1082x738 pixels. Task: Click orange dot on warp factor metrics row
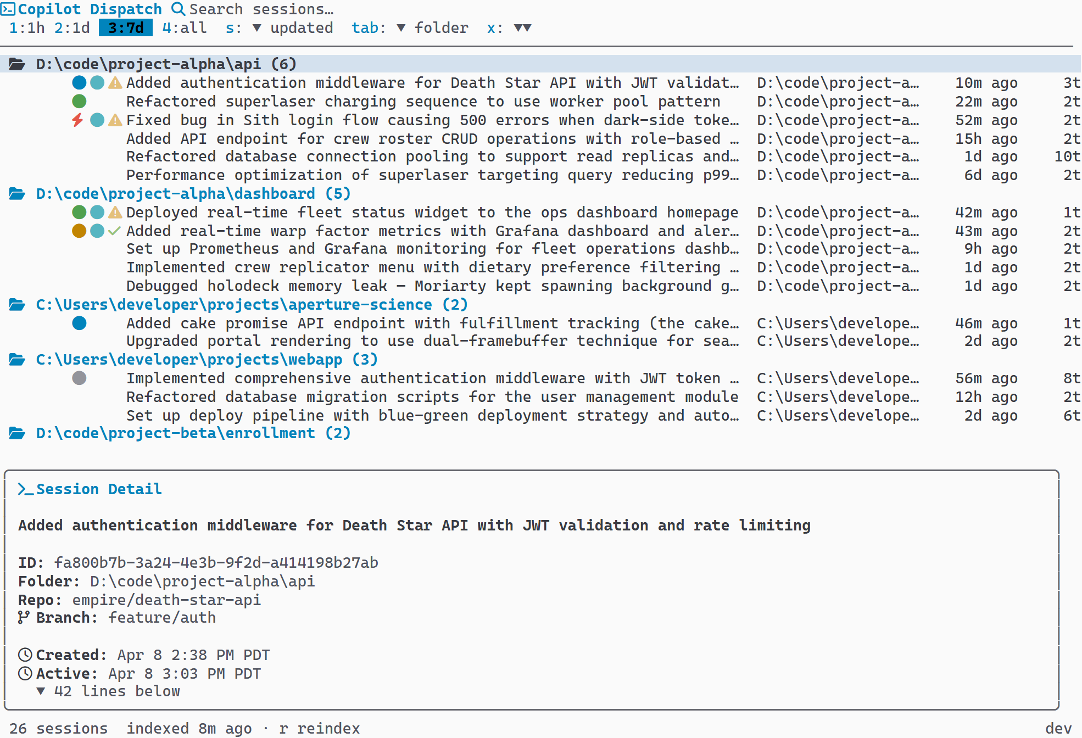[79, 231]
